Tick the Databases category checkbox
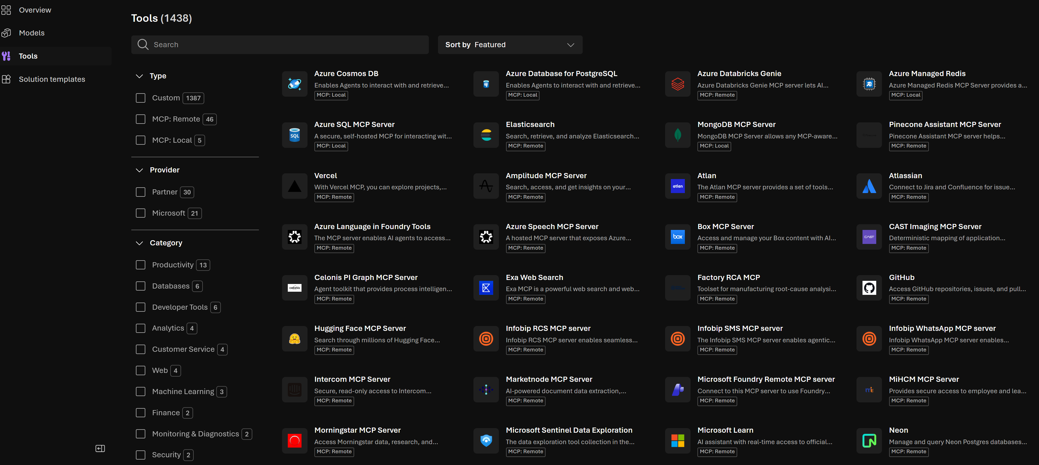 point(140,286)
